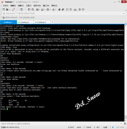Expand the toolbar options arrow at right
The width and height of the screenshot is (127, 129).
click(x=126, y=10)
